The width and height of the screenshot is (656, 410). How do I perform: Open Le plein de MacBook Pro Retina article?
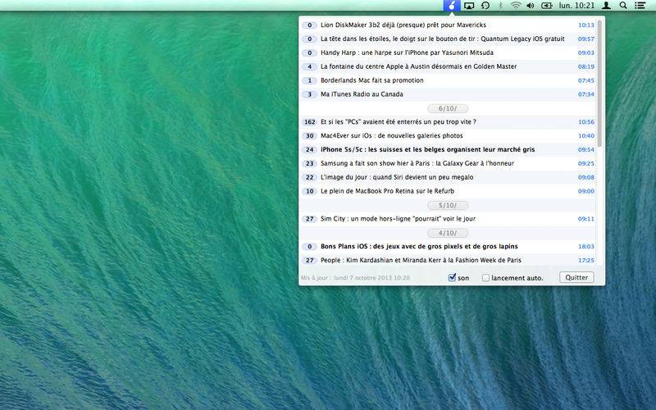(387, 191)
